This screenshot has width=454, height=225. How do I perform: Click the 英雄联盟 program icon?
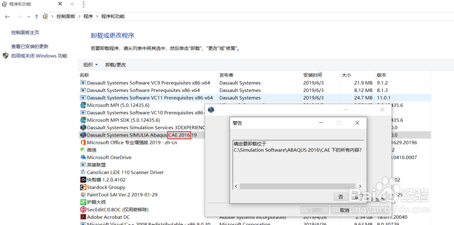click(83, 165)
